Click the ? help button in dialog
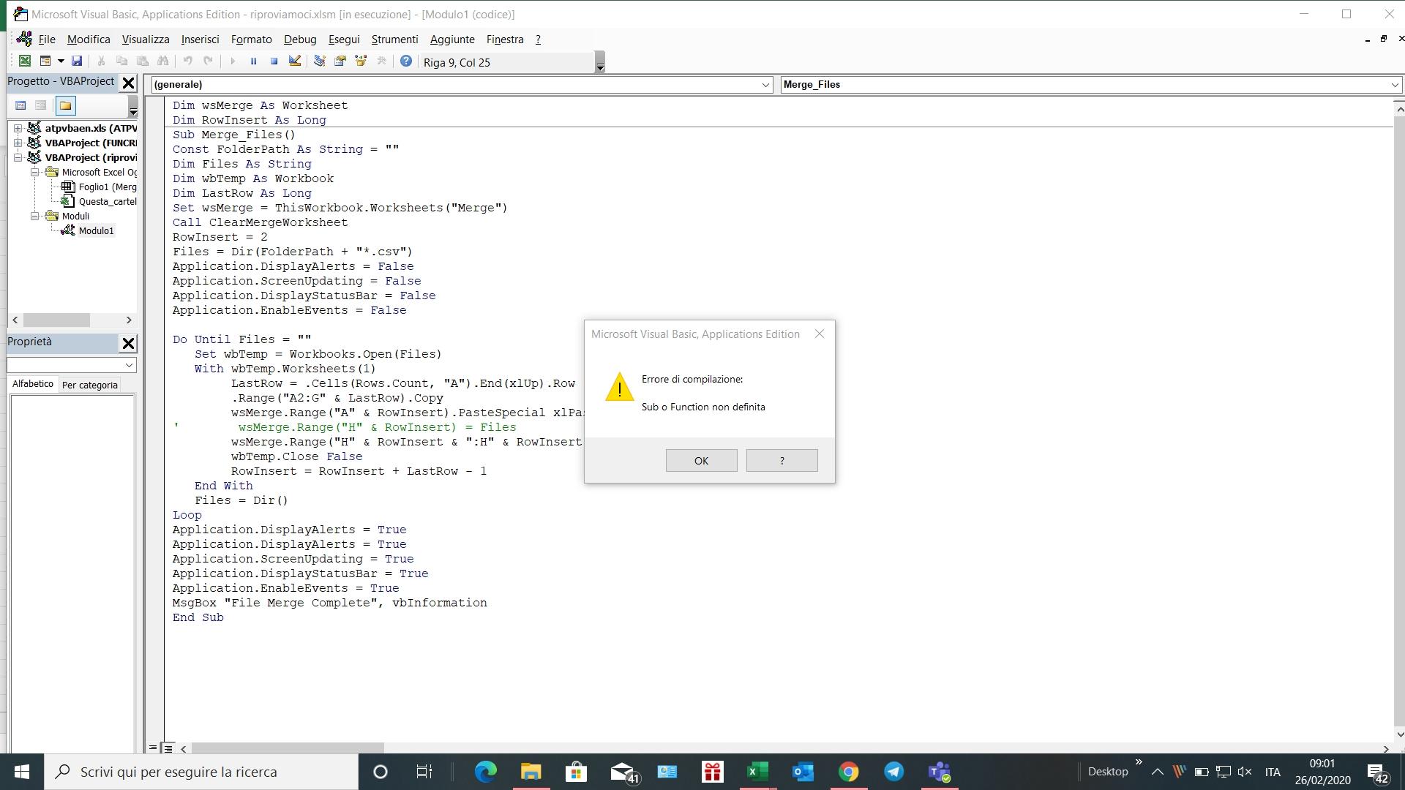 coord(782,461)
